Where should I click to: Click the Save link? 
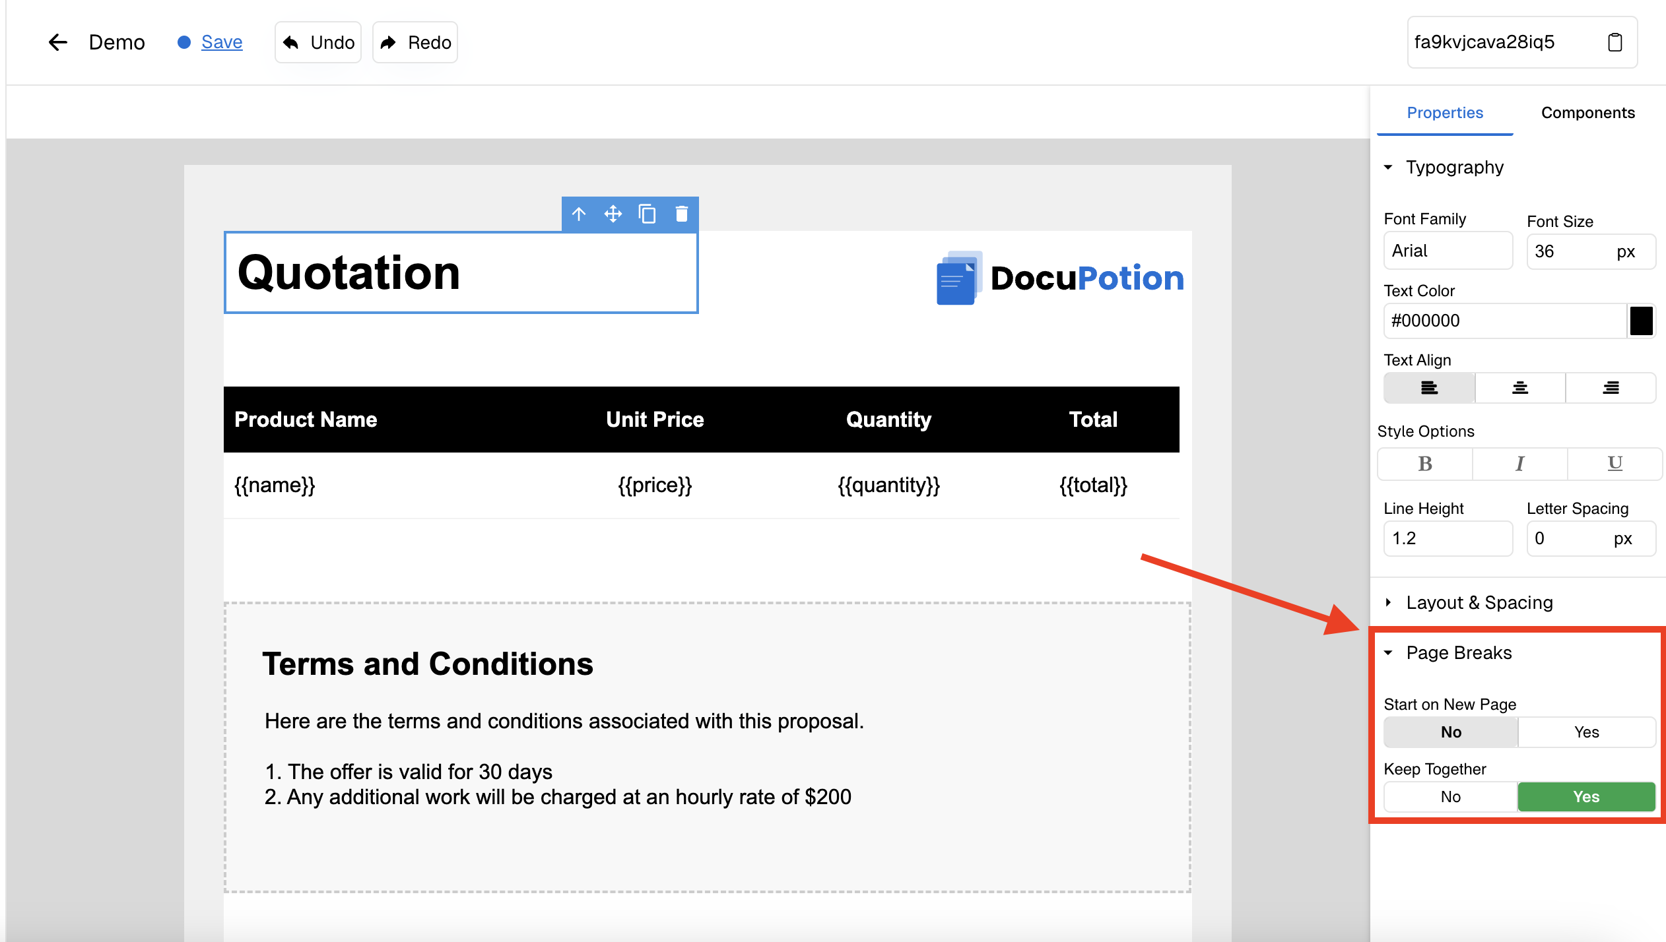click(x=222, y=42)
